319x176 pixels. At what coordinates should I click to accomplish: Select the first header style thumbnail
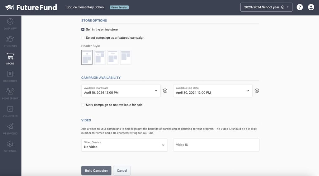(87, 57)
